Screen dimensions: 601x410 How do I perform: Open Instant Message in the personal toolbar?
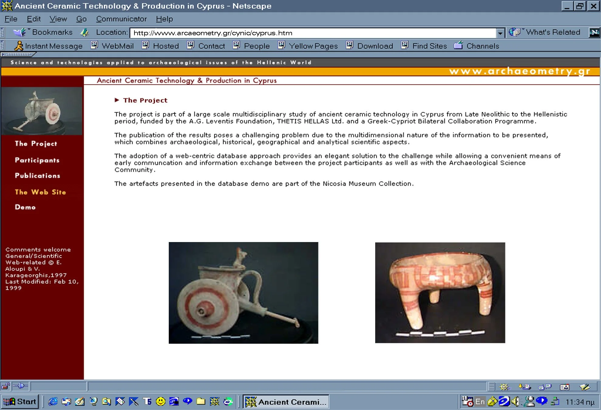pyautogui.click(x=50, y=46)
